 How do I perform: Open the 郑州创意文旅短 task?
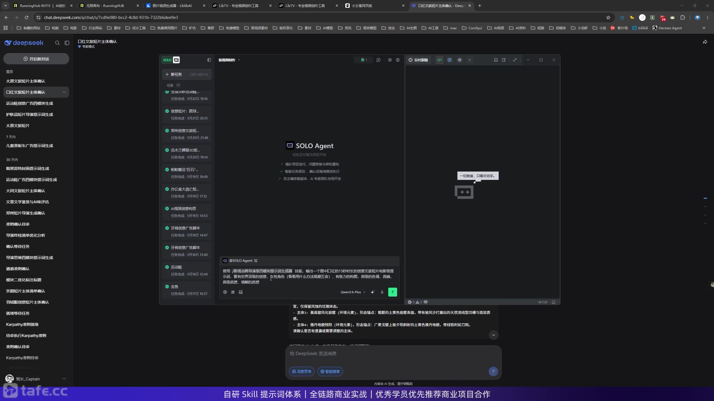pos(187,134)
